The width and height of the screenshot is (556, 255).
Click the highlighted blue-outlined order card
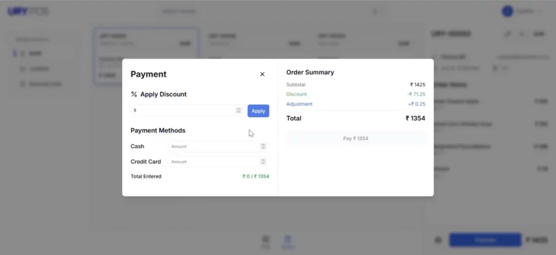click(146, 56)
